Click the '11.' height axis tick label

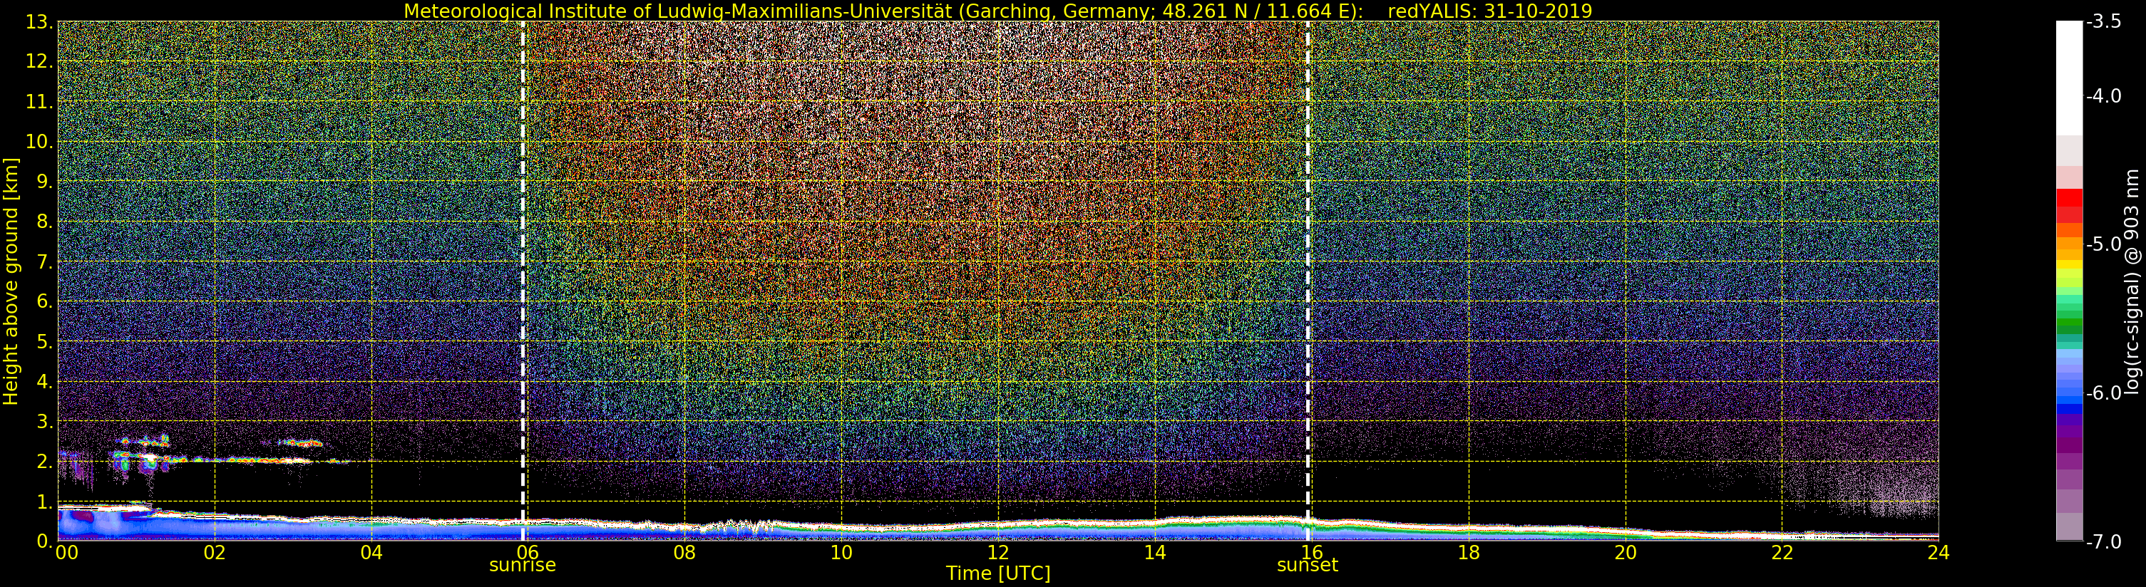39,102
